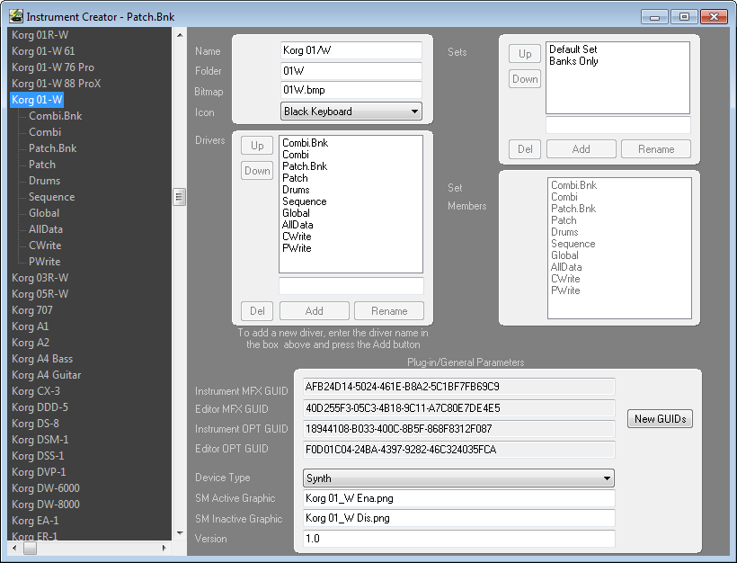Click the Editor MFX GUID field
The width and height of the screenshot is (737, 563).
click(458, 407)
